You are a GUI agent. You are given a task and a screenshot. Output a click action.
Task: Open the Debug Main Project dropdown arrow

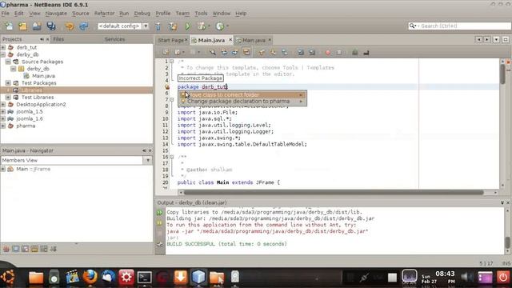click(x=209, y=26)
